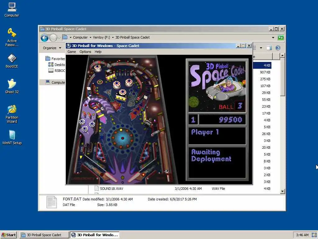This screenshot has height=239, width=318.
Task: Click the Start button
Action: coord(8,235)
